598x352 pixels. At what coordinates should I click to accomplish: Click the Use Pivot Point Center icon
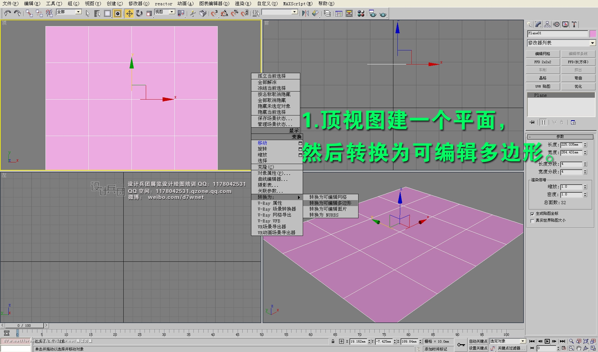click(181, 13)
